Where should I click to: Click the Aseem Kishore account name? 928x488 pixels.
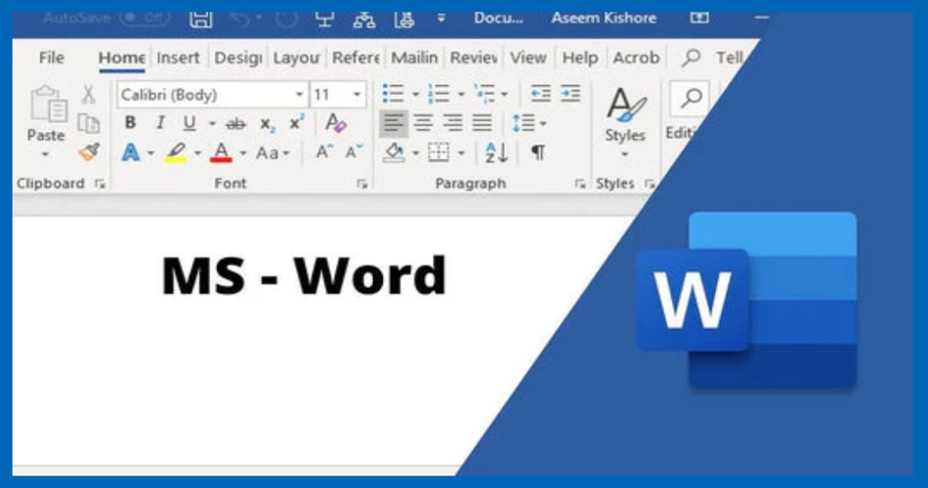604,19
